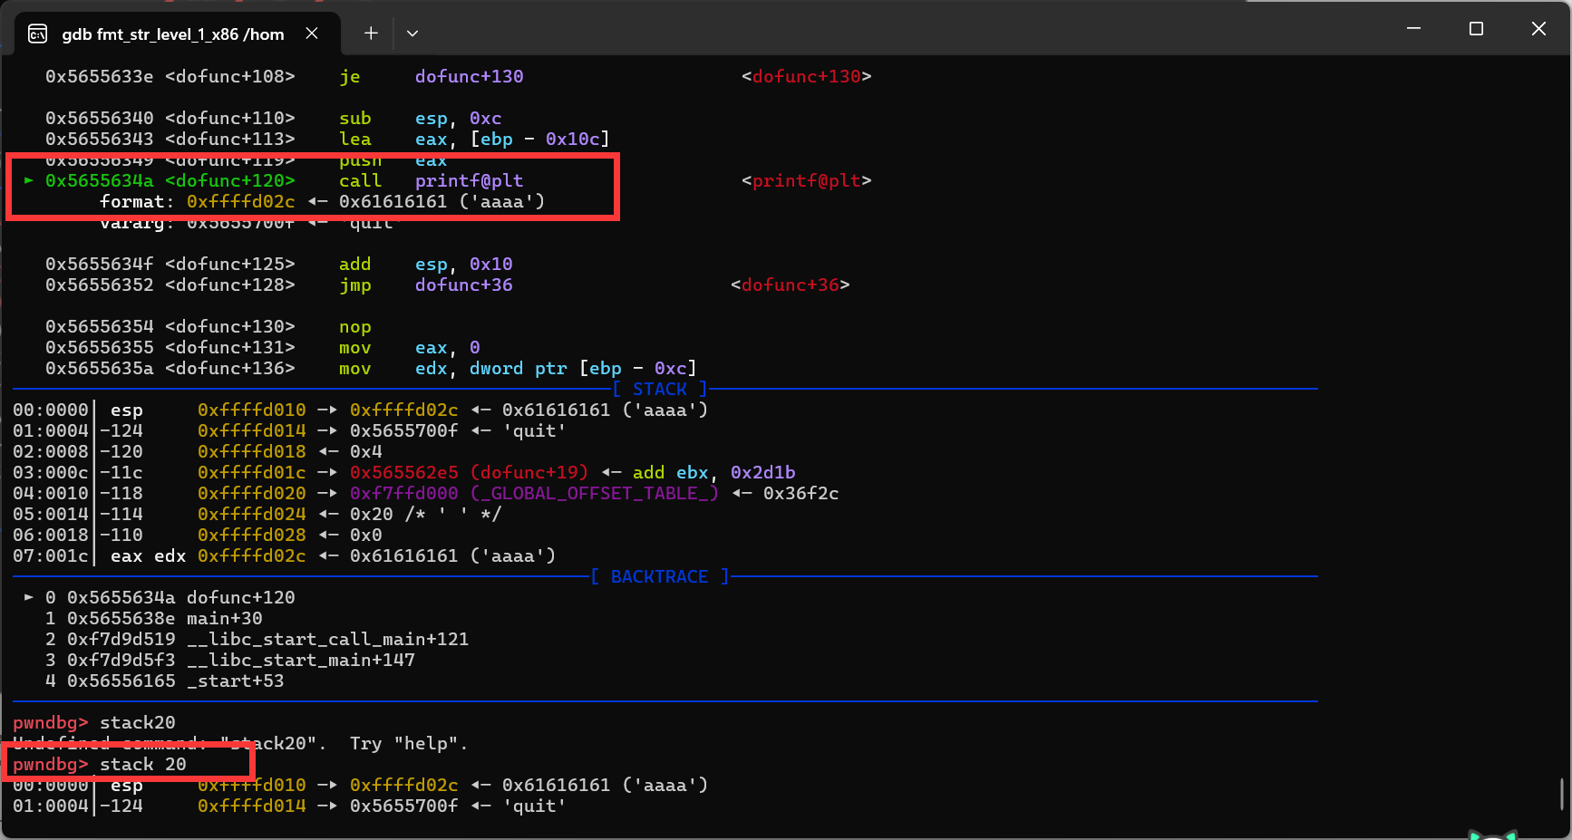Select the gdb fmt_str_level_1_x86 tab title
1572x840 pixels.
pyautogui.click(x=172, y=34)
